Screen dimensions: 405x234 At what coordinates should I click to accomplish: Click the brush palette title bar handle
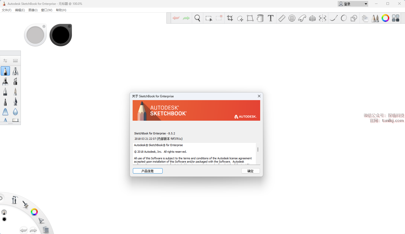pos(10,53)
